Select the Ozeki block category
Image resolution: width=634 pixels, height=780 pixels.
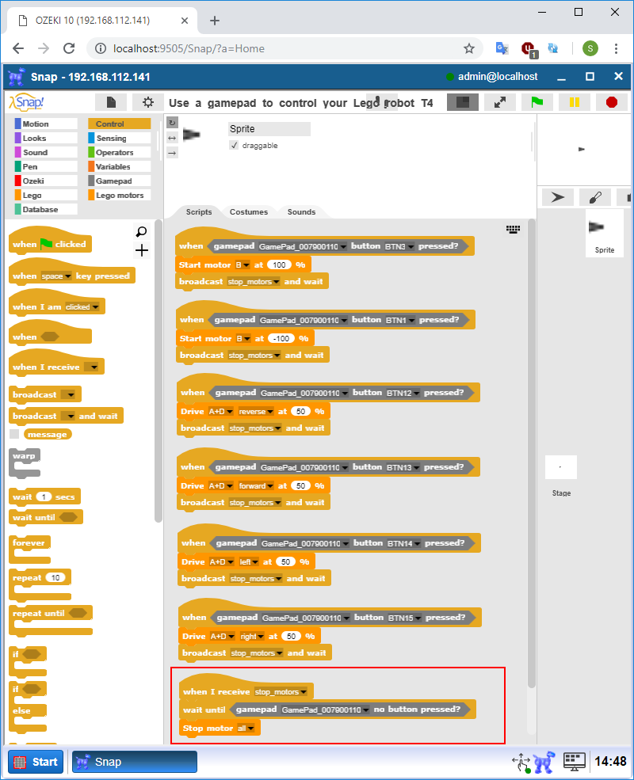pos(46,181)
